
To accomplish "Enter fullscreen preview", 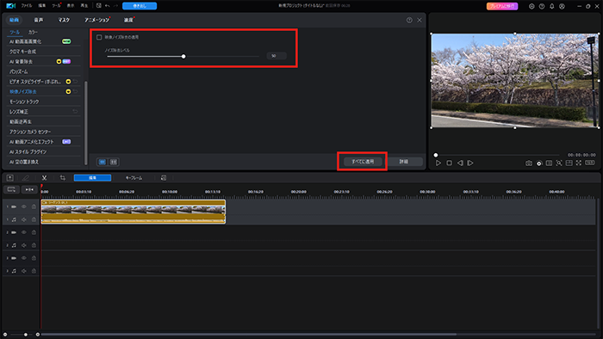I will pos(579,163).
